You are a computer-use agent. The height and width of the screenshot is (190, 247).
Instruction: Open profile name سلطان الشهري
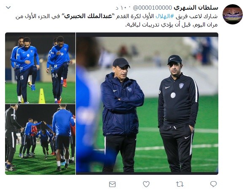(x=196, y=8)
